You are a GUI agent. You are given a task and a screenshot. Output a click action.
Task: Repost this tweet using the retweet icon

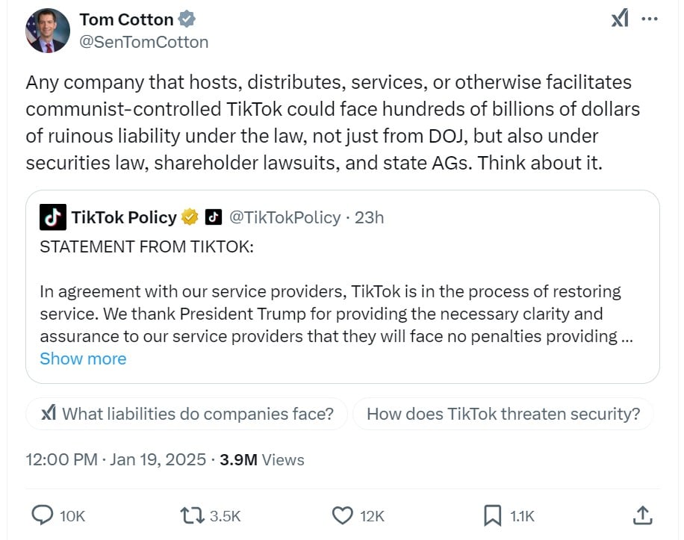point(193,515)
